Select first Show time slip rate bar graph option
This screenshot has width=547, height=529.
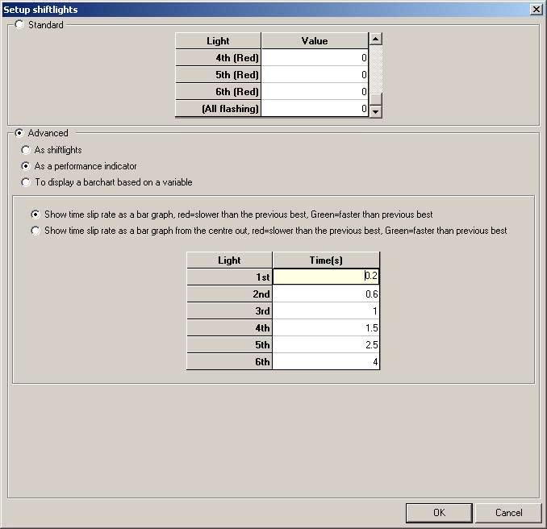(35, 215)
